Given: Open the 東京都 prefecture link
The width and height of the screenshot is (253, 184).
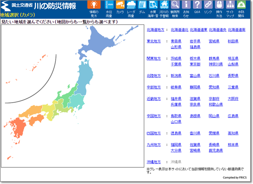Looking at the screenshot, I should pos(195,64).
